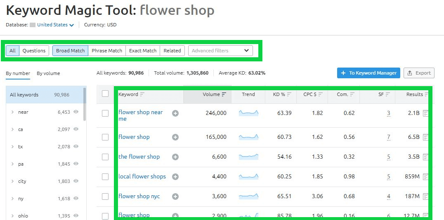Open the United States database dropdown

click(55, 25)
